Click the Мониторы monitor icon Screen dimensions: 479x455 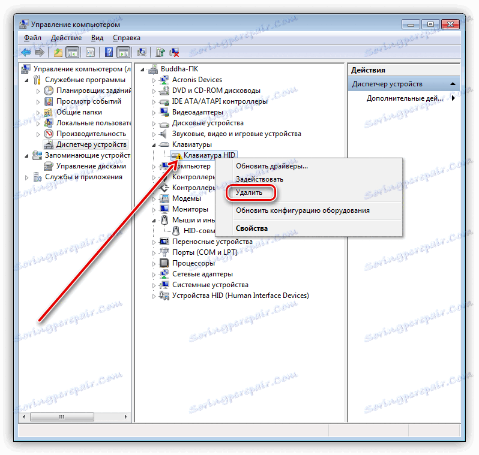[164, 209]
